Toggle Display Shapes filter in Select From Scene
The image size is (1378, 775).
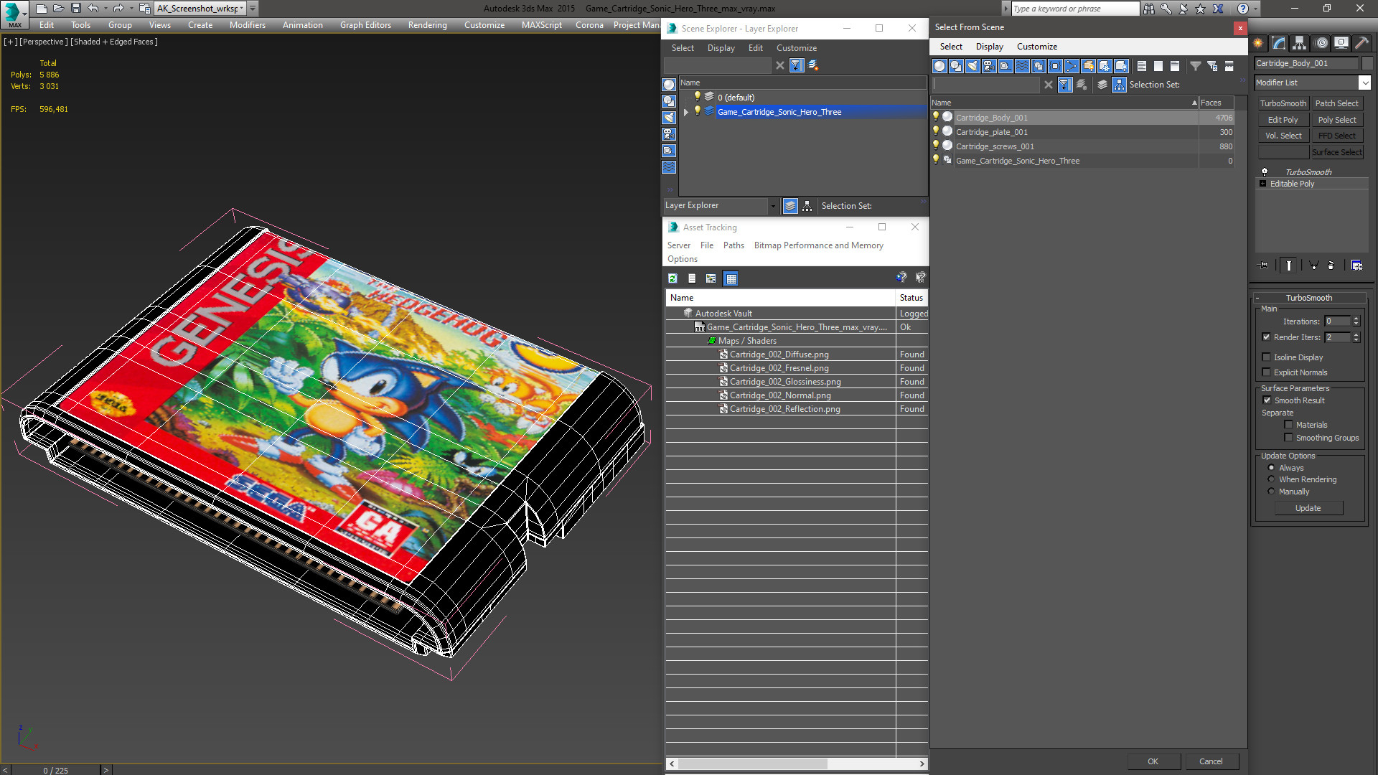click(x=956, y=66)
